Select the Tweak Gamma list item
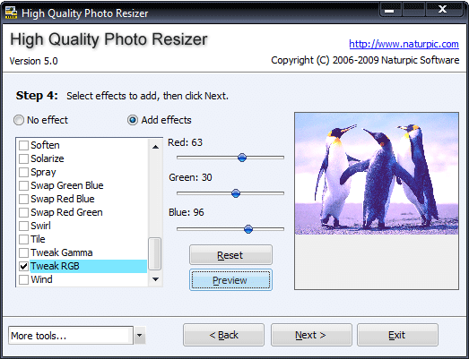This screenshot has width=469, height=359. 62,252
